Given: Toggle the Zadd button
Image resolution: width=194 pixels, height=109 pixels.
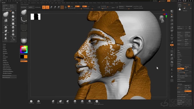Looking at the screenshot, I should 84,6.
